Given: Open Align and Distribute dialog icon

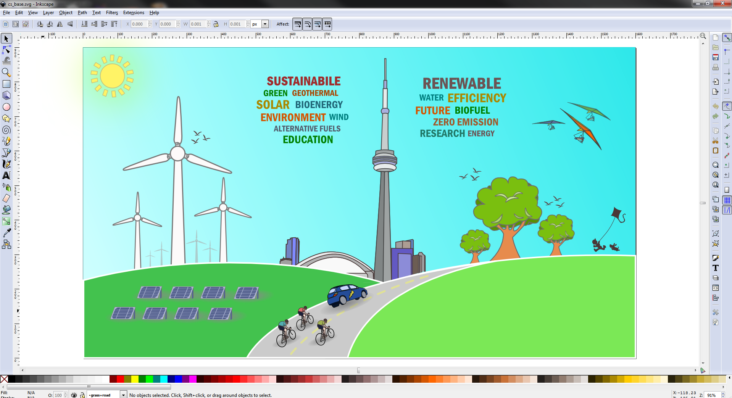Looking at the screenshot, I should (716, 298).
